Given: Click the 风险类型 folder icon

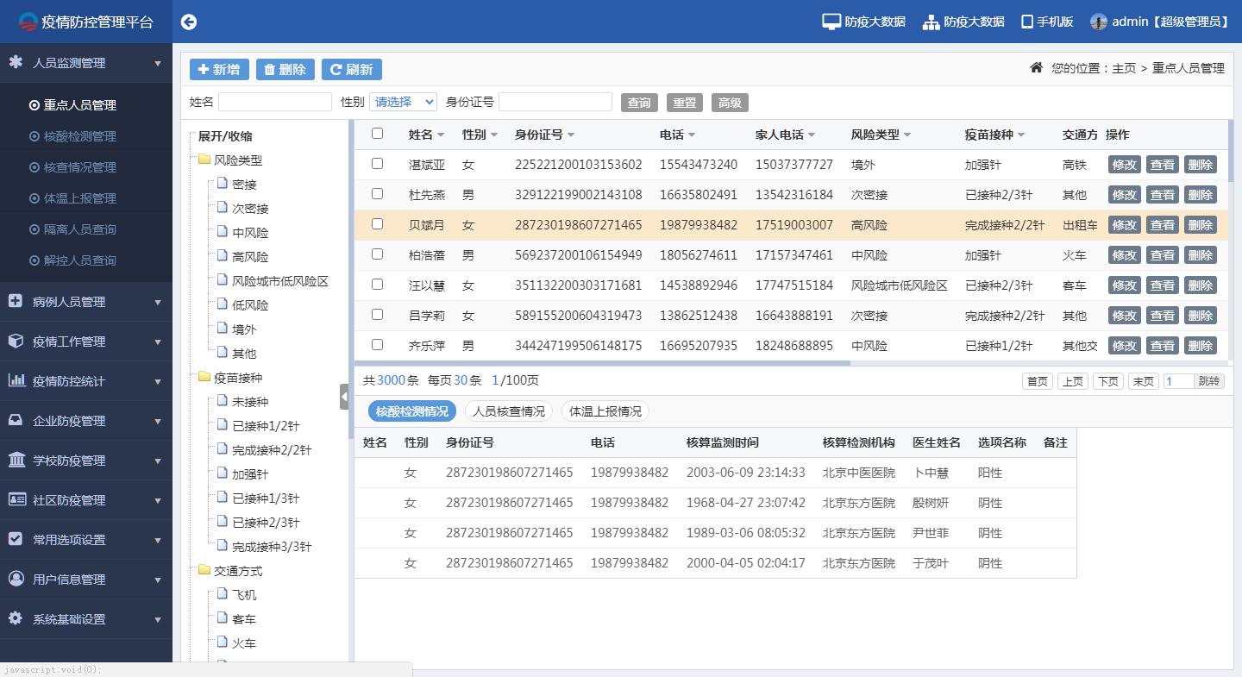Looking at the screenshot, I should coord(204,160).
